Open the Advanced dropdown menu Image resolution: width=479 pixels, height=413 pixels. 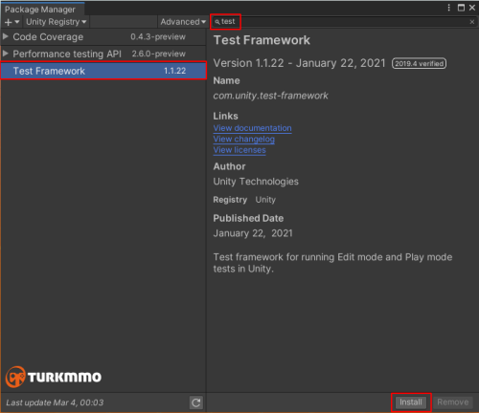click(183, 22)
